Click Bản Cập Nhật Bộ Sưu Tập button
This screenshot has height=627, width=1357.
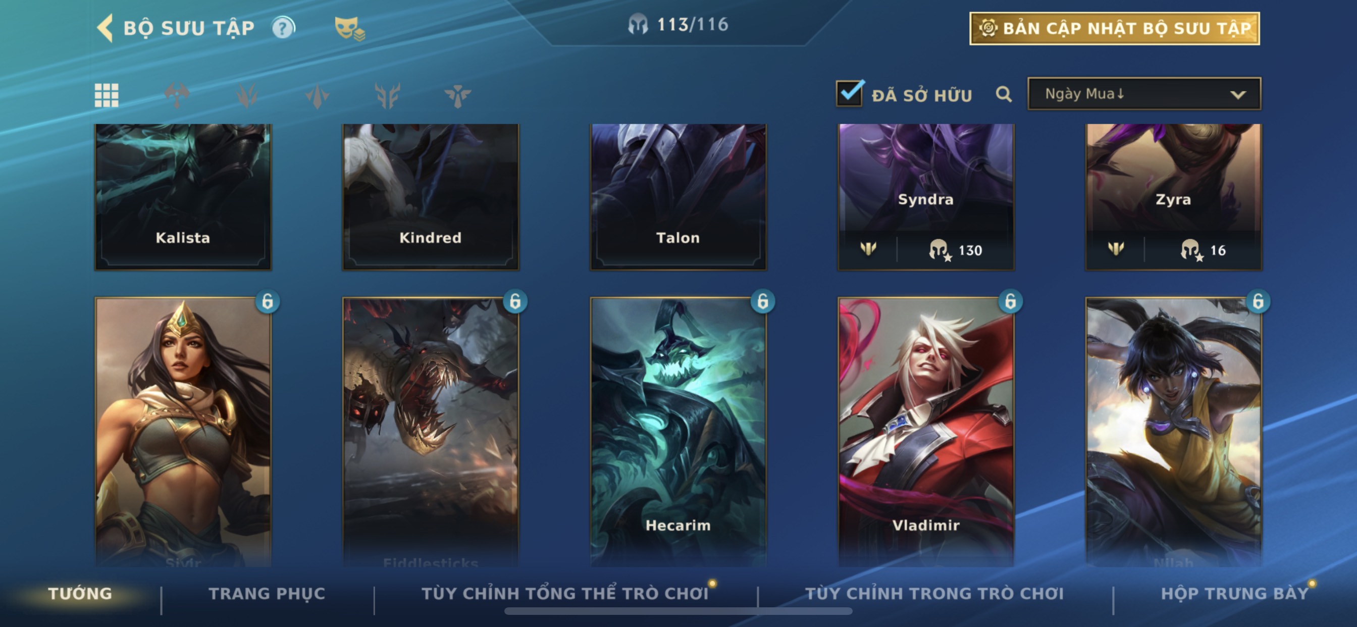[x=1115, y=28]
